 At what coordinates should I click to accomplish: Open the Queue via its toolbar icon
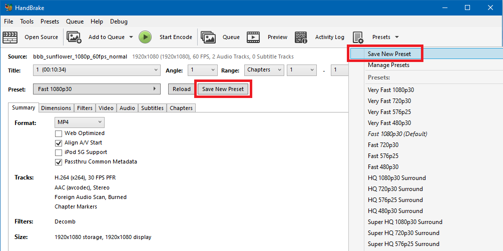pyautogui.click(x=208, y=37)
